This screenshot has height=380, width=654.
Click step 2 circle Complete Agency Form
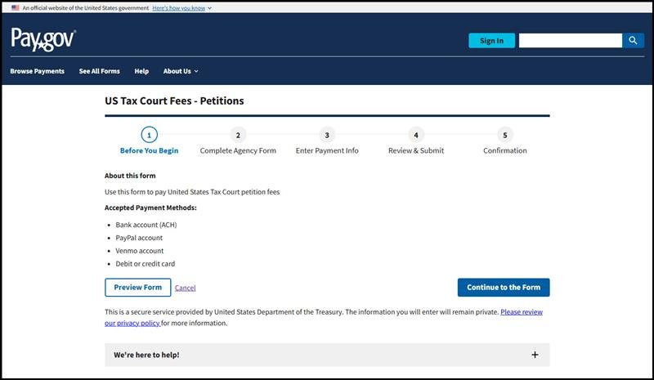[238, 135]
